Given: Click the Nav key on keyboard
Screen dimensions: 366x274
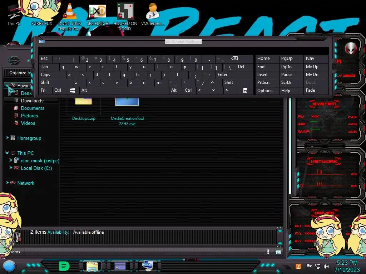Looking at the screenshot, I should click(x=316, y=59).
